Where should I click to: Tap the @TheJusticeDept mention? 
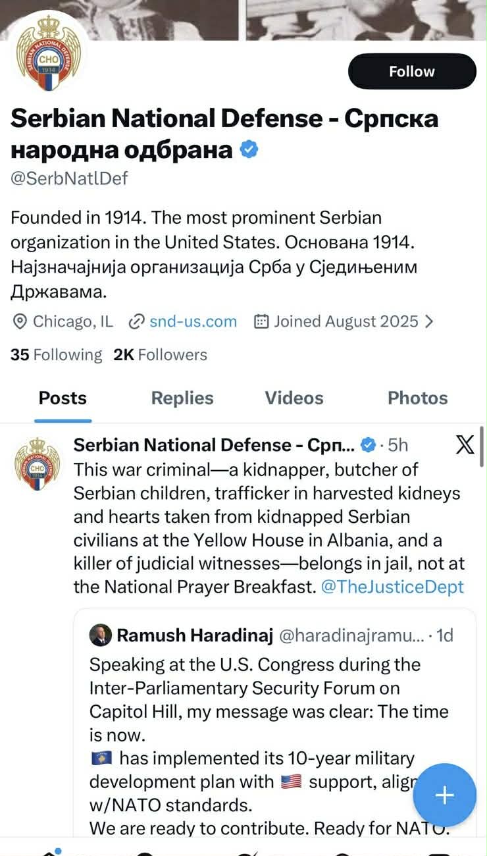coord(392,586)
